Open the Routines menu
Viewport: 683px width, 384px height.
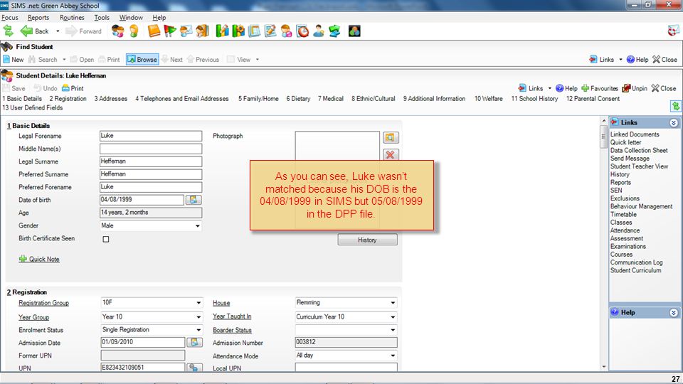72,17
